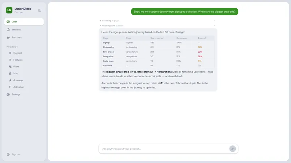Click the General grid icon
This screenshot has width=291, height=163.
tap(10, 53)
